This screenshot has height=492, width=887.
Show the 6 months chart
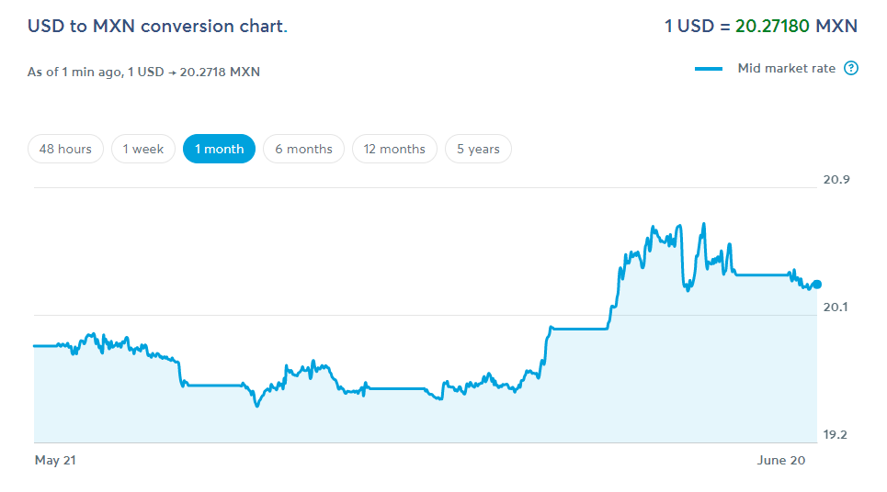coord(303,149)
